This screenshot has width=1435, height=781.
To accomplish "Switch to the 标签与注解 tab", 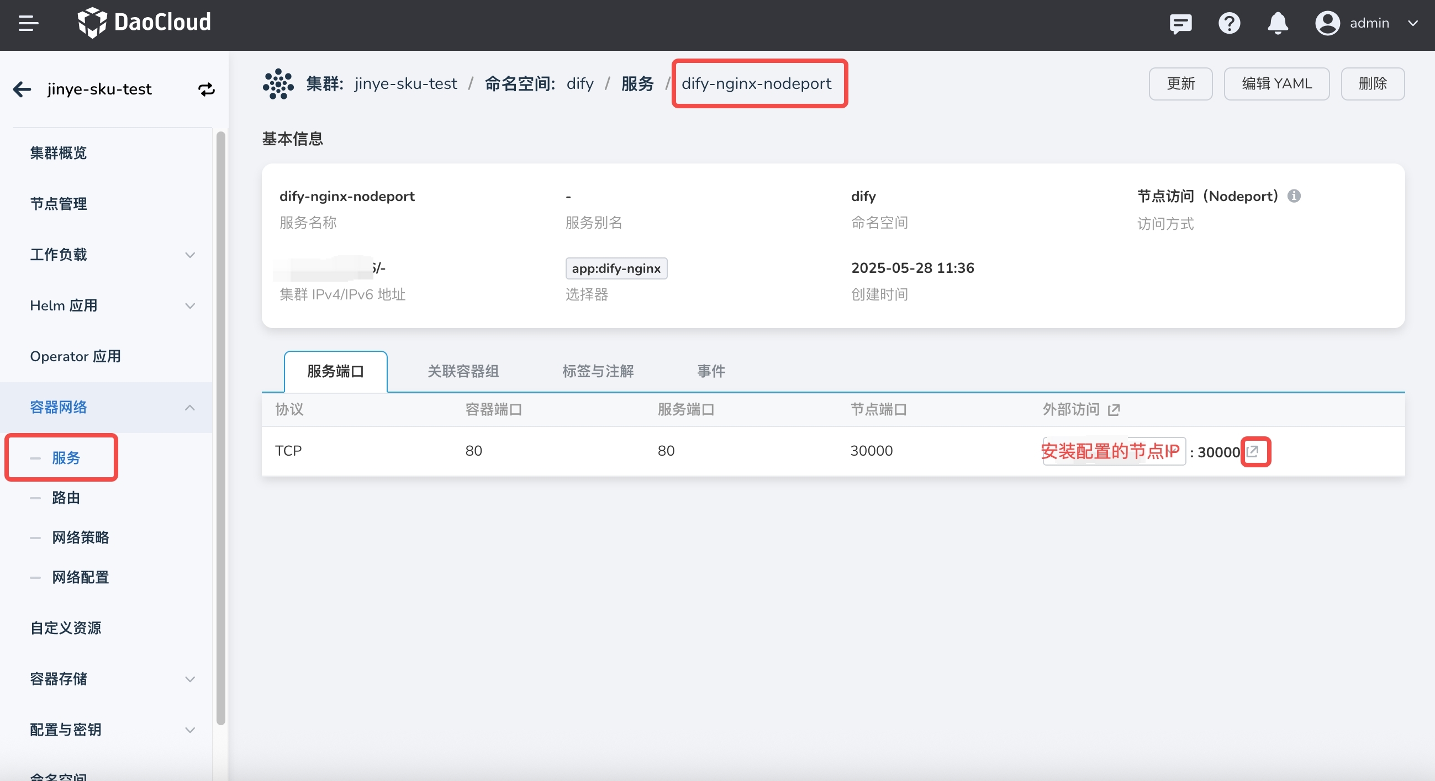I will (598, 371).
